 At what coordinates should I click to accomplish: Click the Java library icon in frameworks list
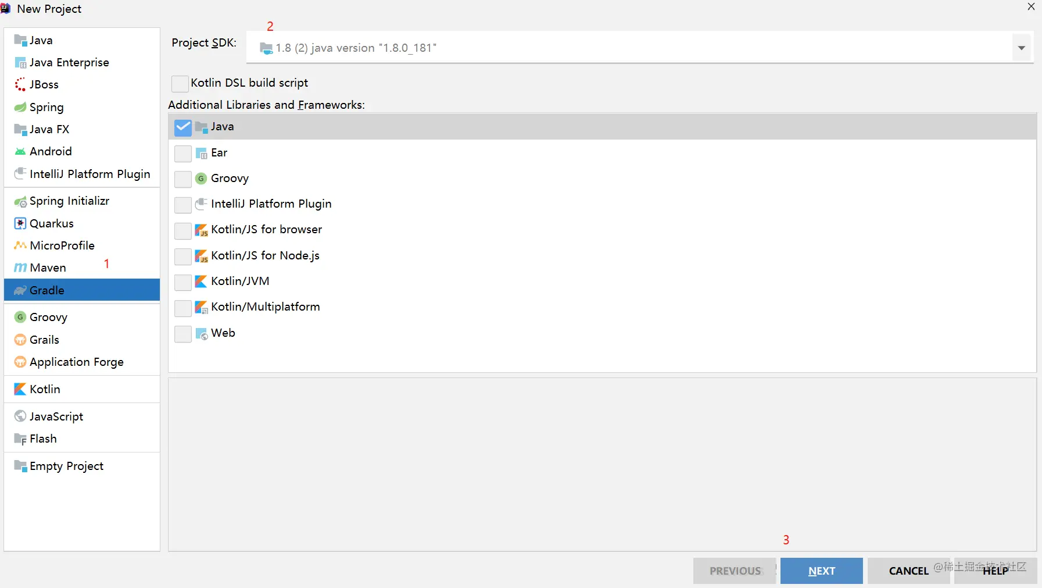(202, 127)
